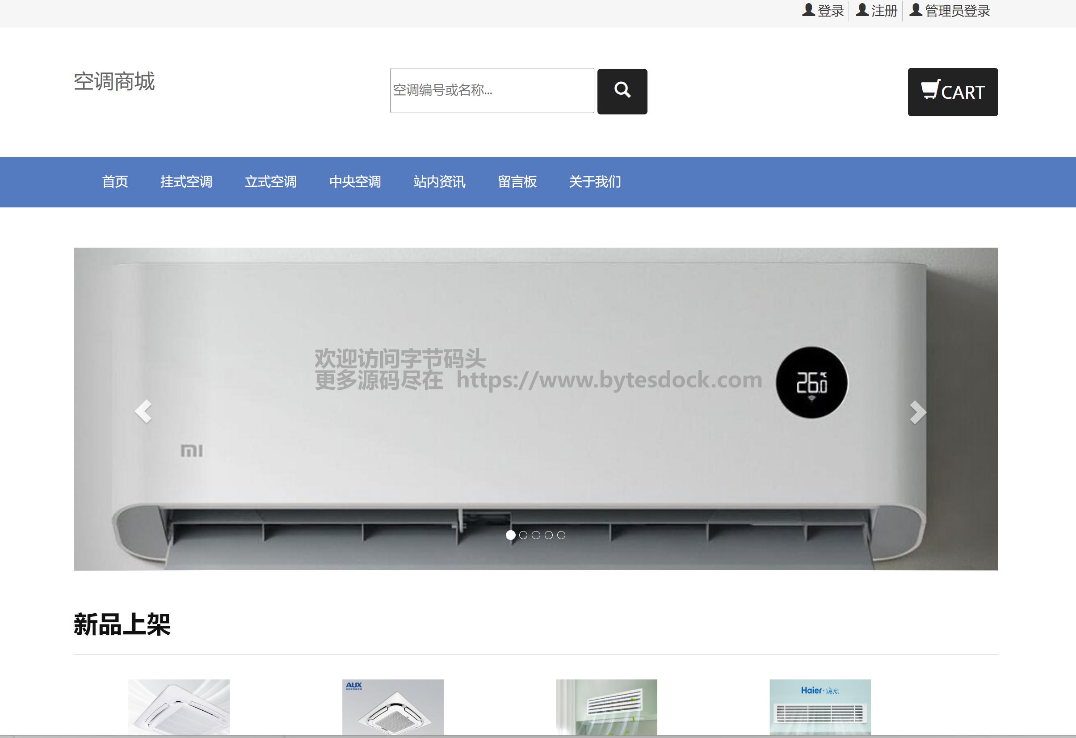Select the fourth carousel indicator dot
Image resolution: width=1076 pixels, height=738 pixels.
pyautogui.click(x=549, y=535)
